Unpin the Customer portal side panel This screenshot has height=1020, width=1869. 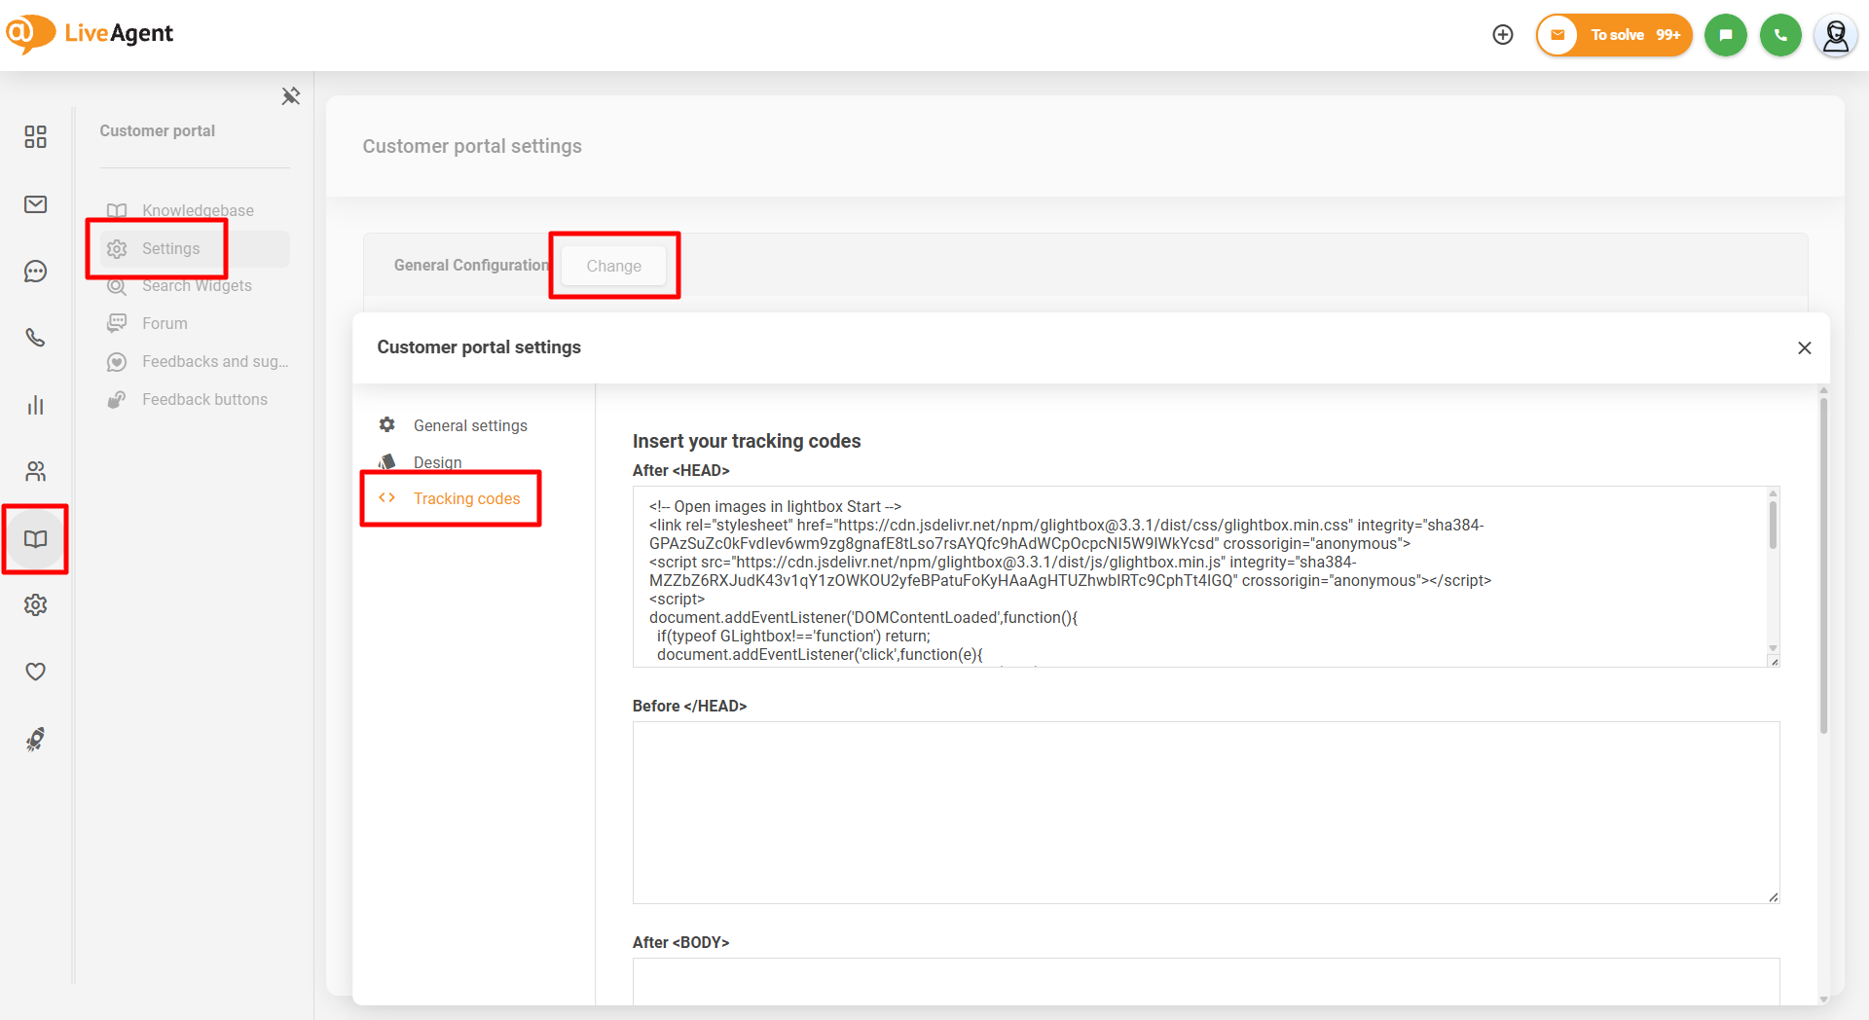click(290, 95)
